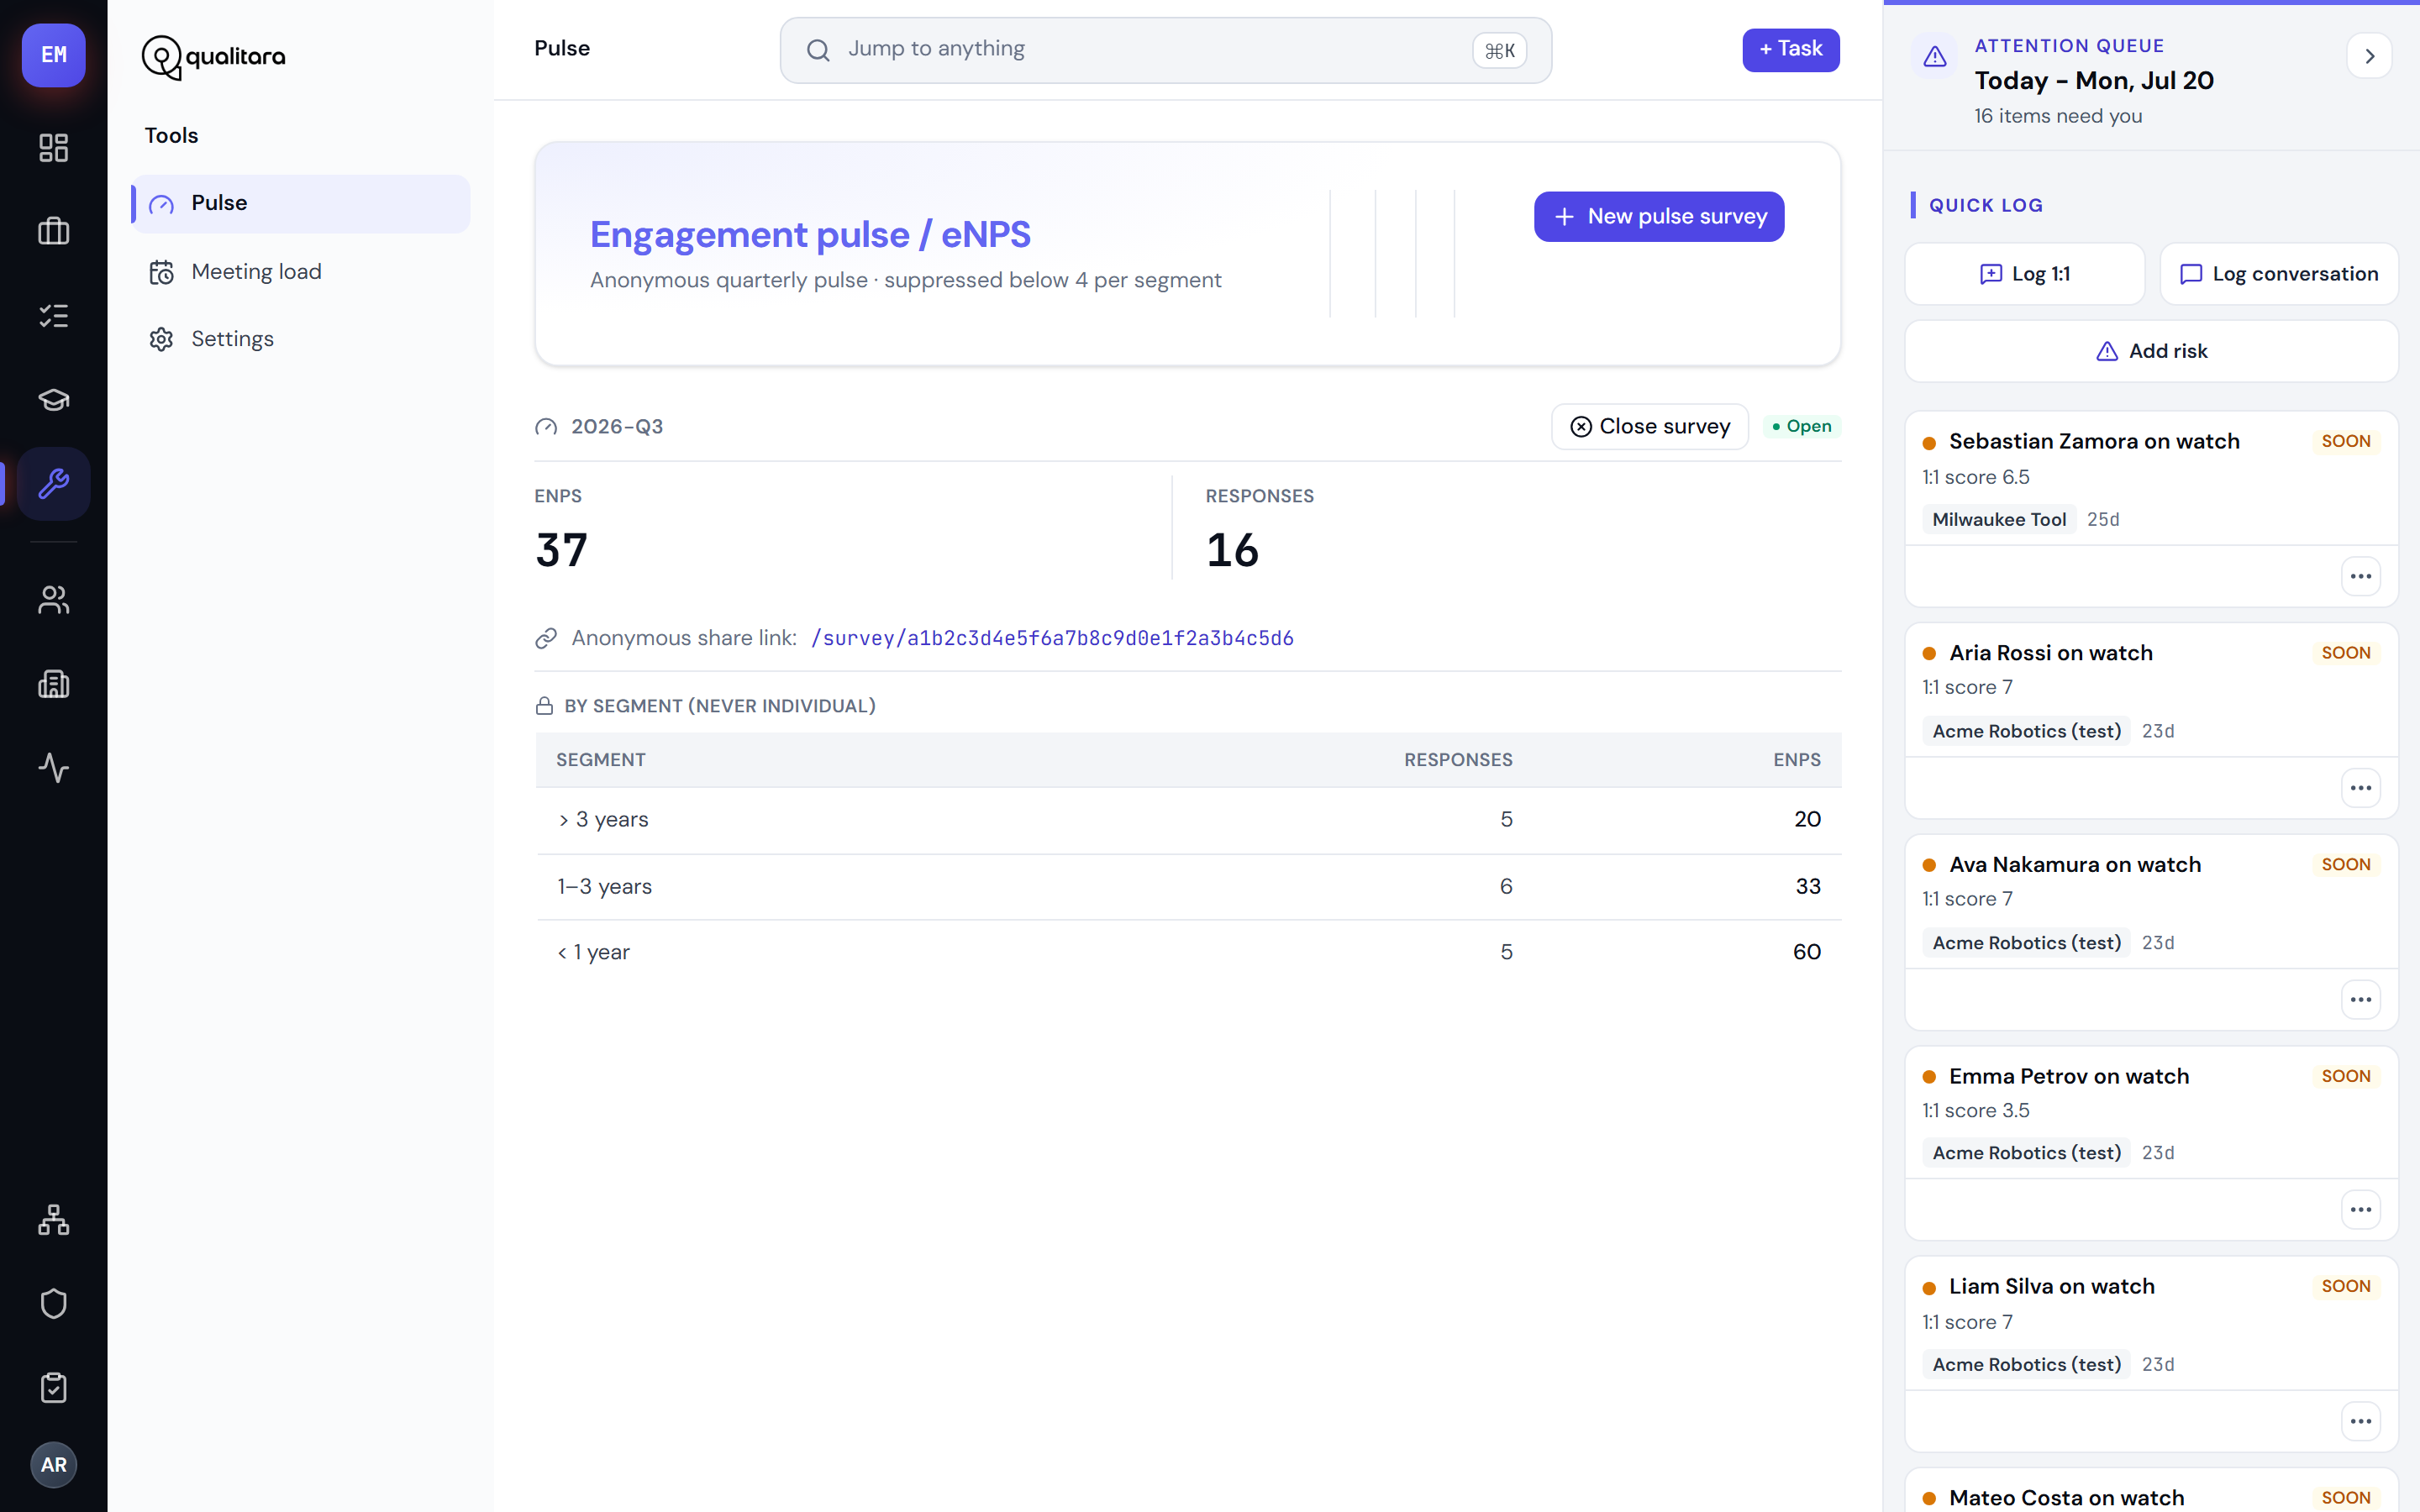This screenshot has width=2420, height=1512.
Task: Open the building icon in the rail
Action: click(54, 684)
